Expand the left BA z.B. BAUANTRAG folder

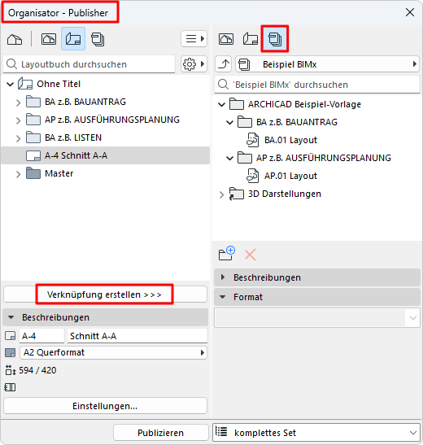coord(19,103)
